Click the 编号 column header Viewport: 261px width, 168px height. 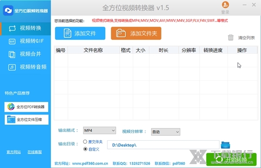click(61, 50)
